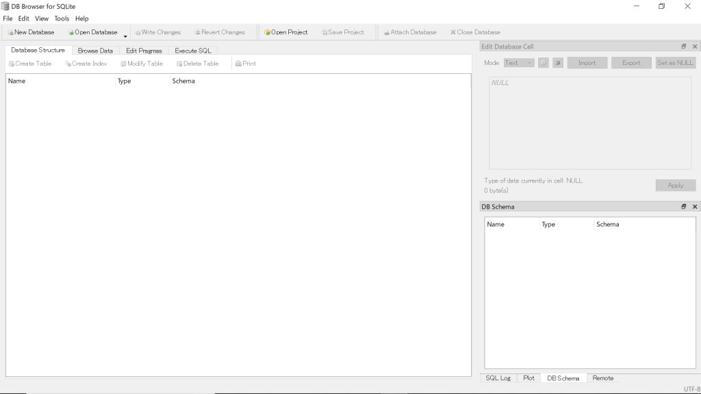Click the Print button in Database Structure
Screen dimensions: 701x394
(245, 64)
